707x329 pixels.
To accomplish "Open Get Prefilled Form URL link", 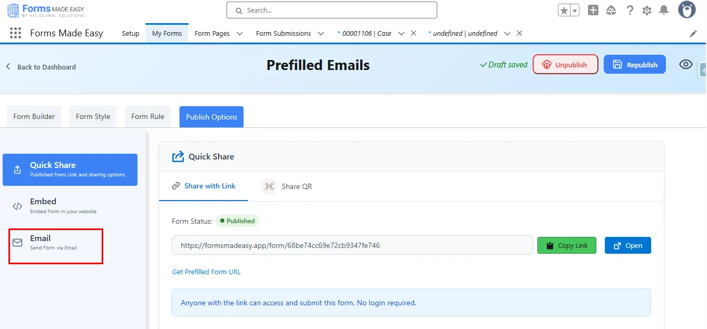I will click(x=207, y=272).
